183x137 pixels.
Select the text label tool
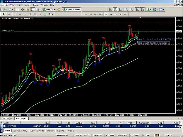click(45, 14)
